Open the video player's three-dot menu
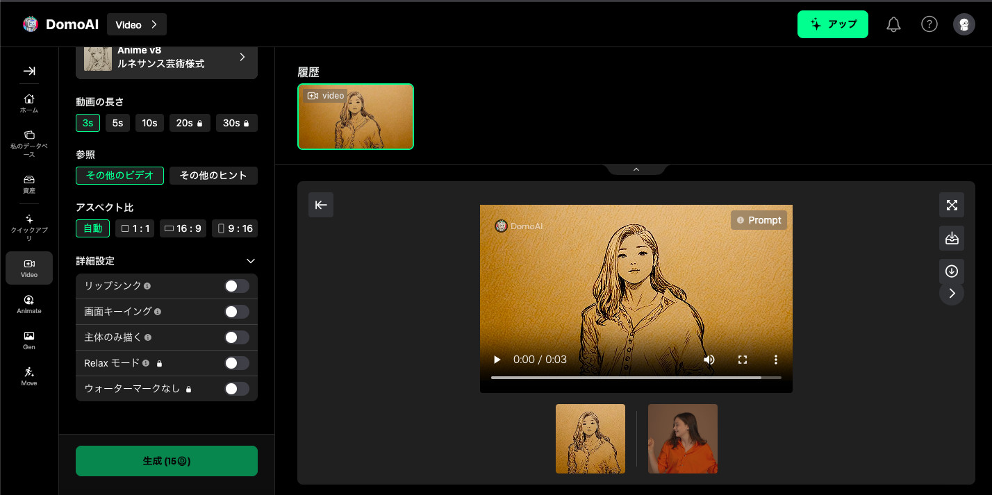 (x=776, y=360)
